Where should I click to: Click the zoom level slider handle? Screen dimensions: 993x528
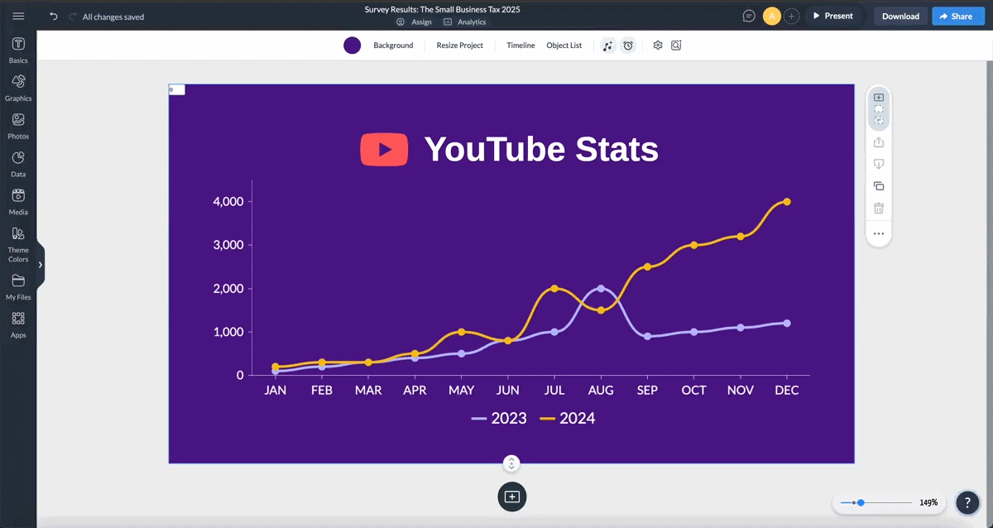click(x=861, y=502)
